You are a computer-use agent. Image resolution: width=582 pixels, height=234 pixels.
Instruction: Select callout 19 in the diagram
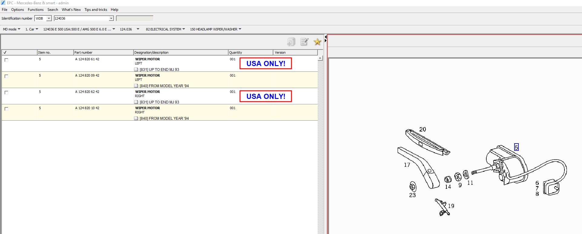[451, 206]
